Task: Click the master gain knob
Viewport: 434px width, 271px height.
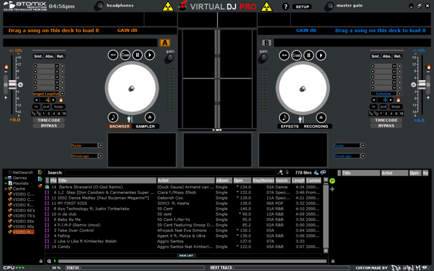Action: (329, 6)
